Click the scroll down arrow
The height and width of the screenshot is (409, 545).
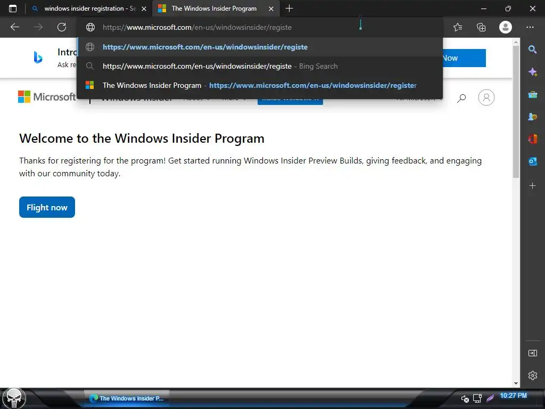(x=516, y=383)
